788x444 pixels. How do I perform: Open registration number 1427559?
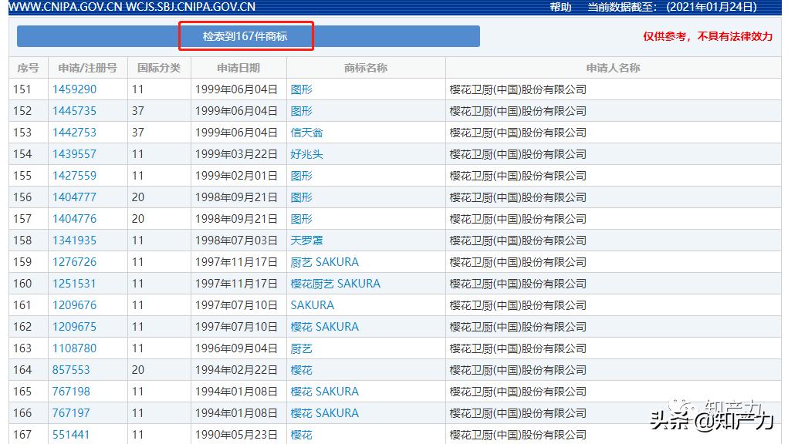click(74, 176)
